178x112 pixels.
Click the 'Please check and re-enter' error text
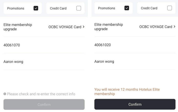(x=41, y=94)
